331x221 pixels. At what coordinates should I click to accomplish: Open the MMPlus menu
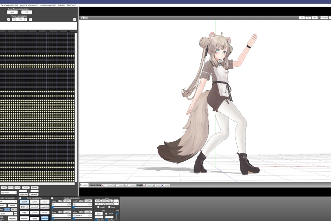[x=72, y=5]
